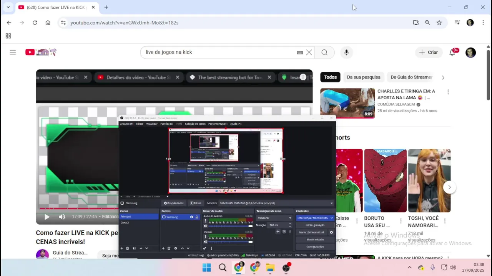Open options for CHARLLES E TIRINGA video
Viewport: 492px width, 276px height.
448,92
